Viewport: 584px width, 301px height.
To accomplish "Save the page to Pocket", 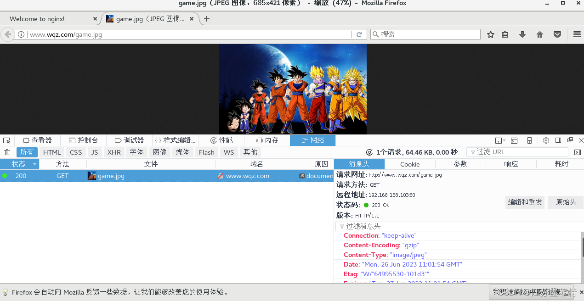I will 557,34.
